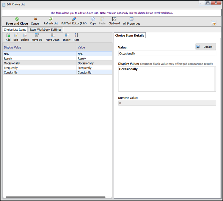The width and height of the screenshot is (223, 201).
Task: Click the N/A cell in Value column
Action: [94, 54]
